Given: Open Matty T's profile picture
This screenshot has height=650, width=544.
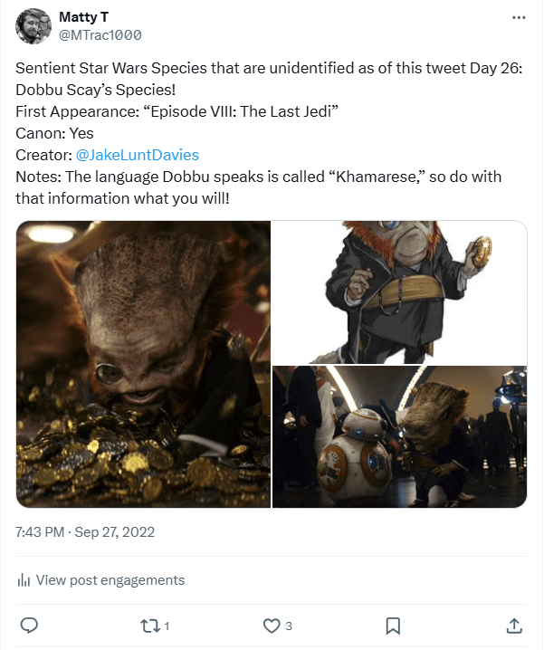Looking at the screenshot, I should click(33, 26).
